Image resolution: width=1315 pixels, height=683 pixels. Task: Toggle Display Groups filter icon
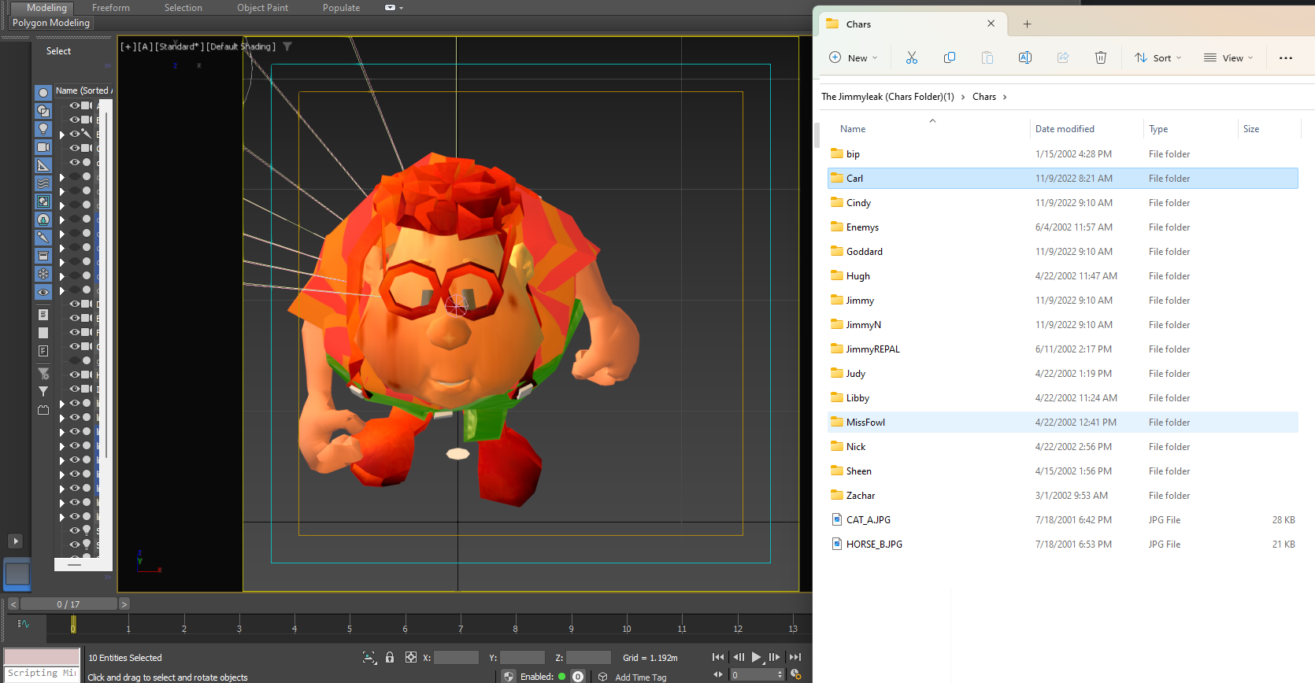pyautogui.click(x=43, y=201)
